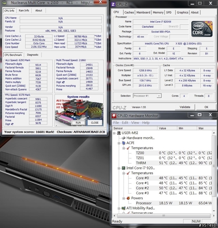
Task: Open the Edit menu in Hardware Monitor
Action: tap(125, 123)
